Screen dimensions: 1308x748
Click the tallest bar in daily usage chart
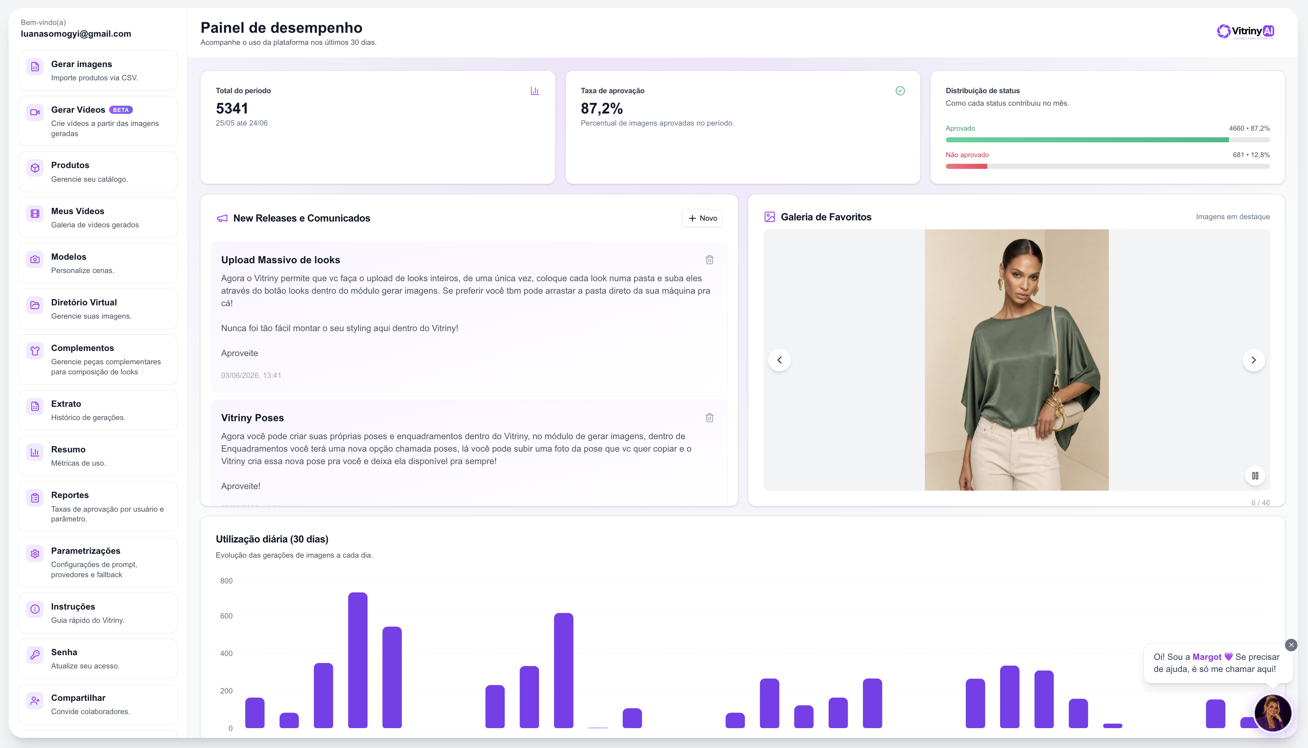357,660
